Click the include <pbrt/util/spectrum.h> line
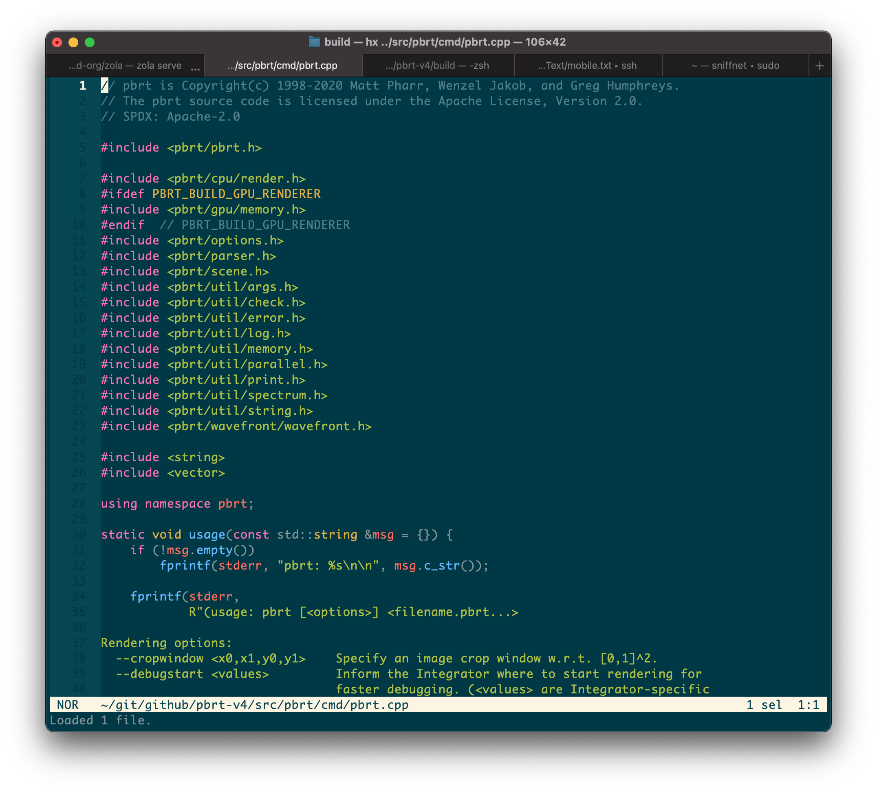The height and width of the screenshot is (792, 877). point(214,395)
